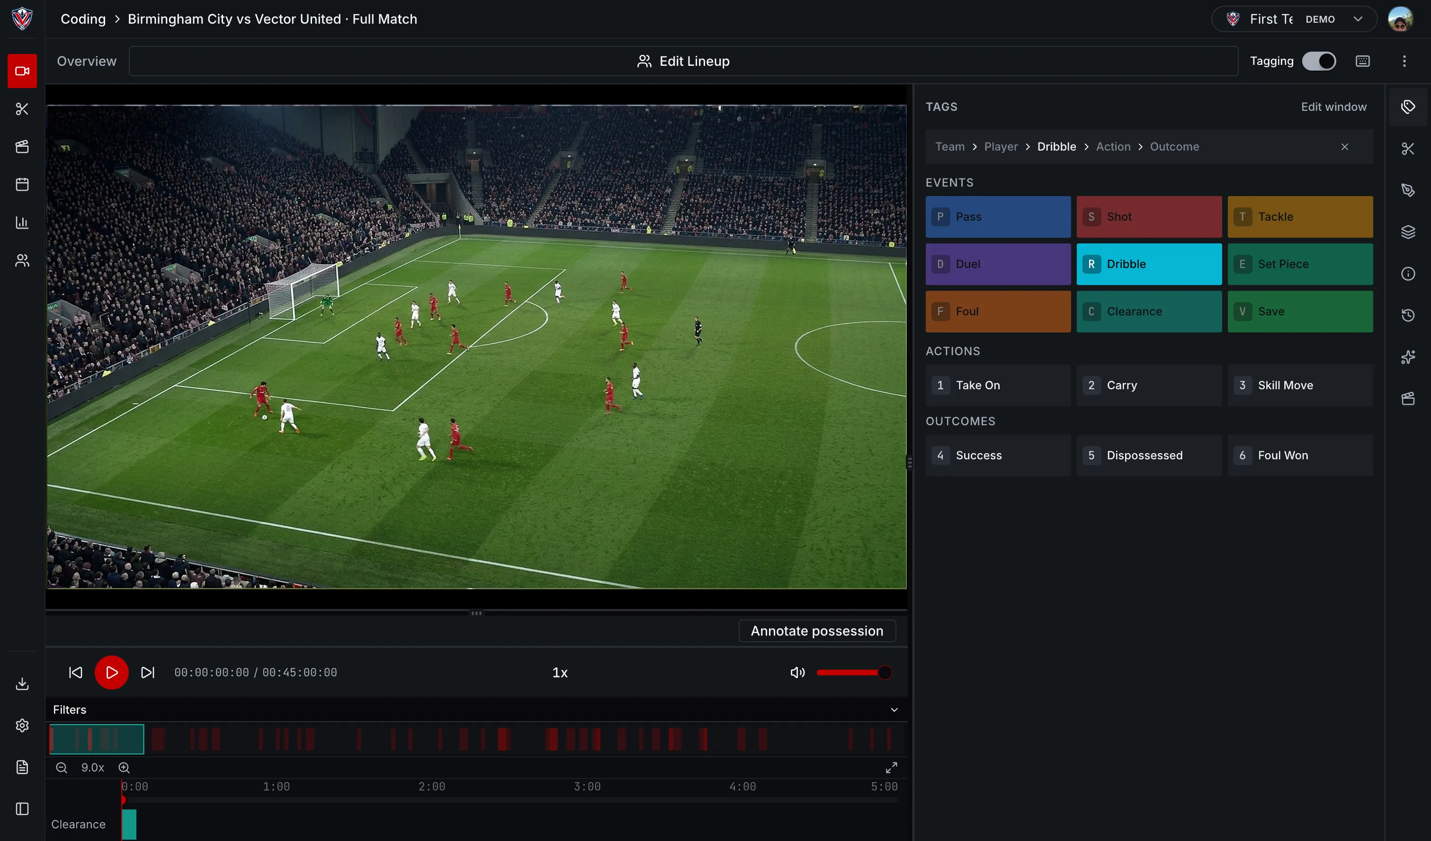Tag a Shot event

point(1149,217)
